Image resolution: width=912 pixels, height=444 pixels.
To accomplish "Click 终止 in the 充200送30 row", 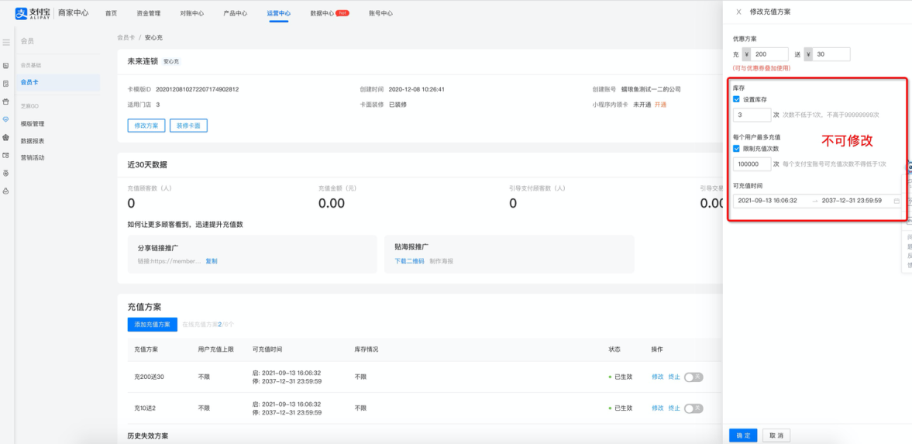I will point(674,377).
